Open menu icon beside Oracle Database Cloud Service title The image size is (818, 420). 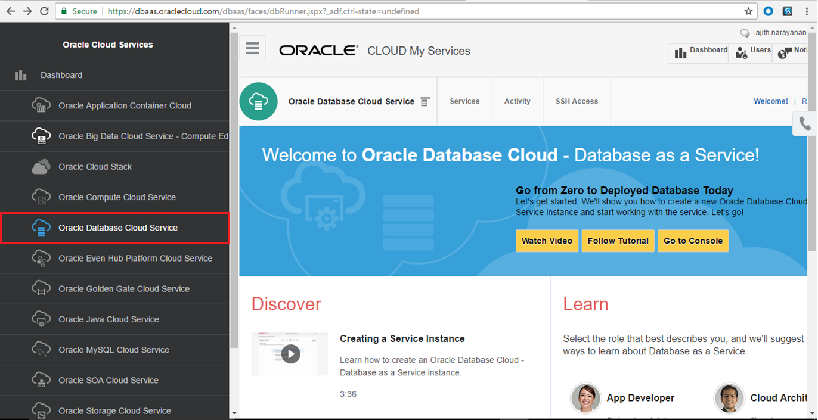coord(425,102)
